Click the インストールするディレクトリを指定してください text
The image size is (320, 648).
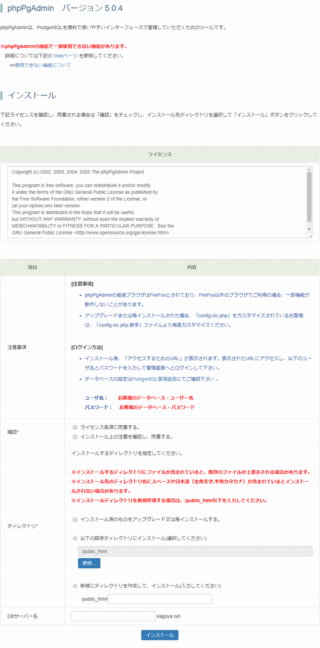(127, 453)
